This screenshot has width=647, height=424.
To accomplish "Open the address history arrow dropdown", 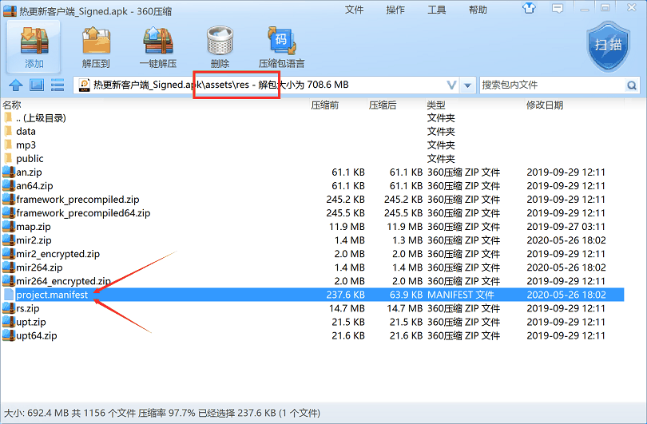I will click(467, 85).
